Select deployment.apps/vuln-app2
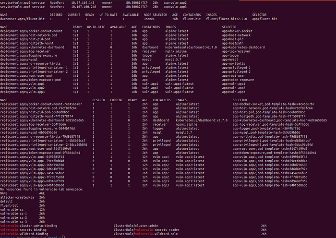The width and height of the screenshot is (336, 238). [23, 88]
